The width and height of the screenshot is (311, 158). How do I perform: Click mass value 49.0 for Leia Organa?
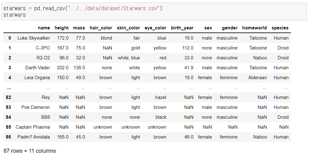[x=80, y=78]
